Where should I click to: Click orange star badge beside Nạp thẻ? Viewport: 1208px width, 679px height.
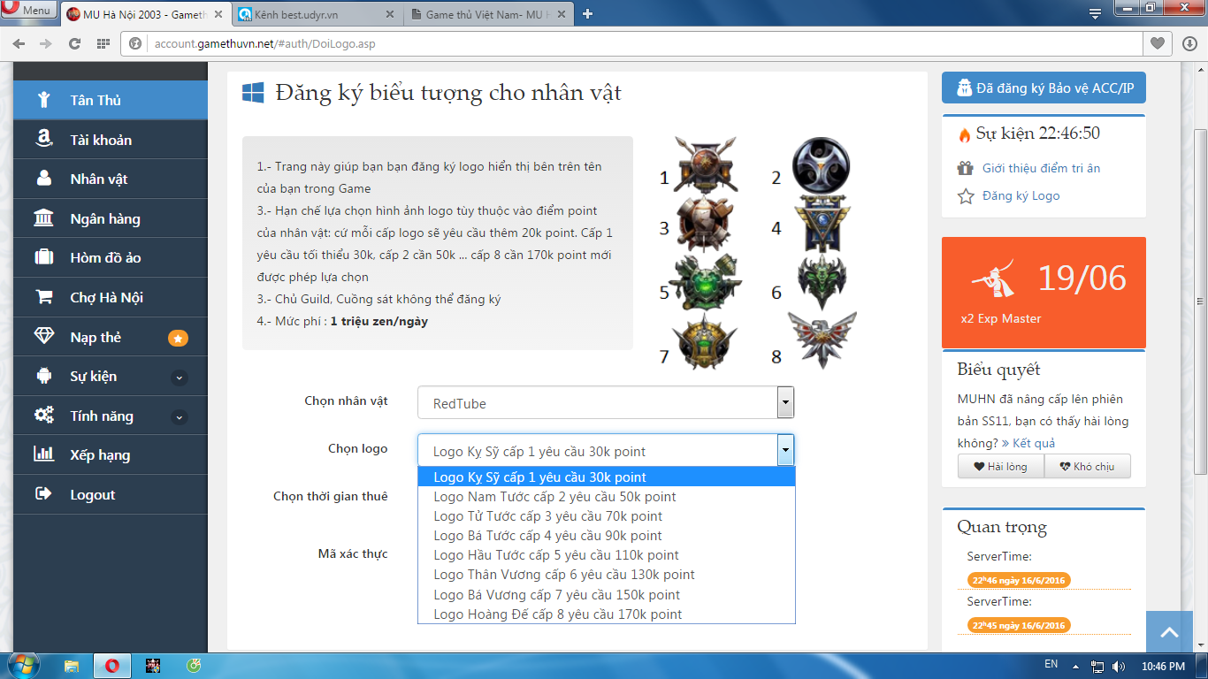(178, 338)
